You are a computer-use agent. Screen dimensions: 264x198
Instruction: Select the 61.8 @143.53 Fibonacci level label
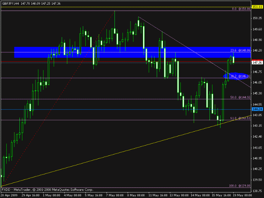240,118
